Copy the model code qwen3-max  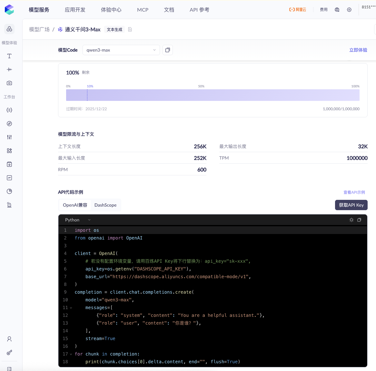168,50
